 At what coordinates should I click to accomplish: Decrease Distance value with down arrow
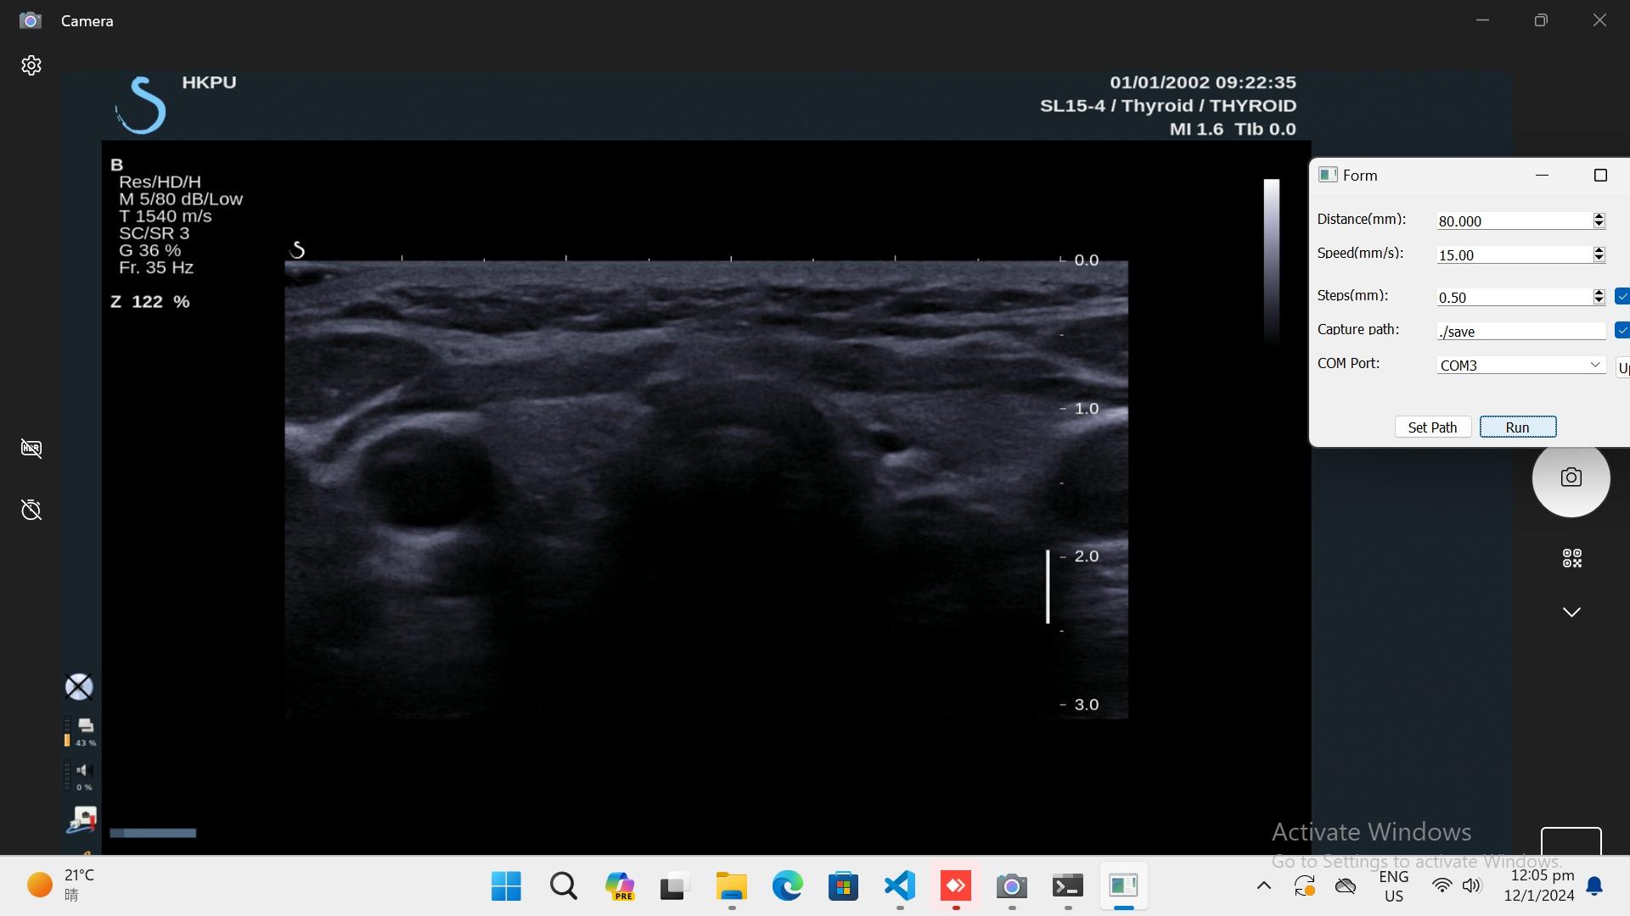(x=1599, y=225)
